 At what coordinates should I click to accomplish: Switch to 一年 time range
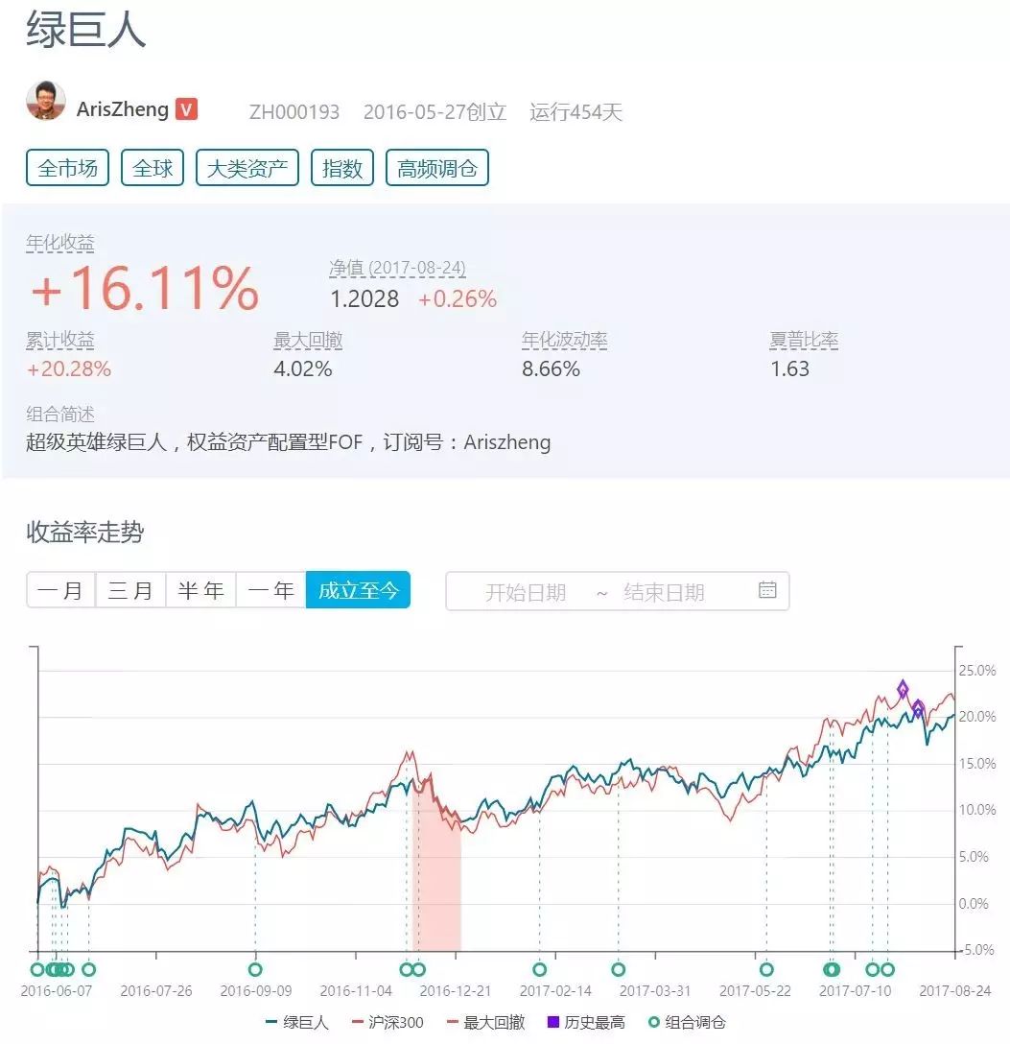[270, 590]
